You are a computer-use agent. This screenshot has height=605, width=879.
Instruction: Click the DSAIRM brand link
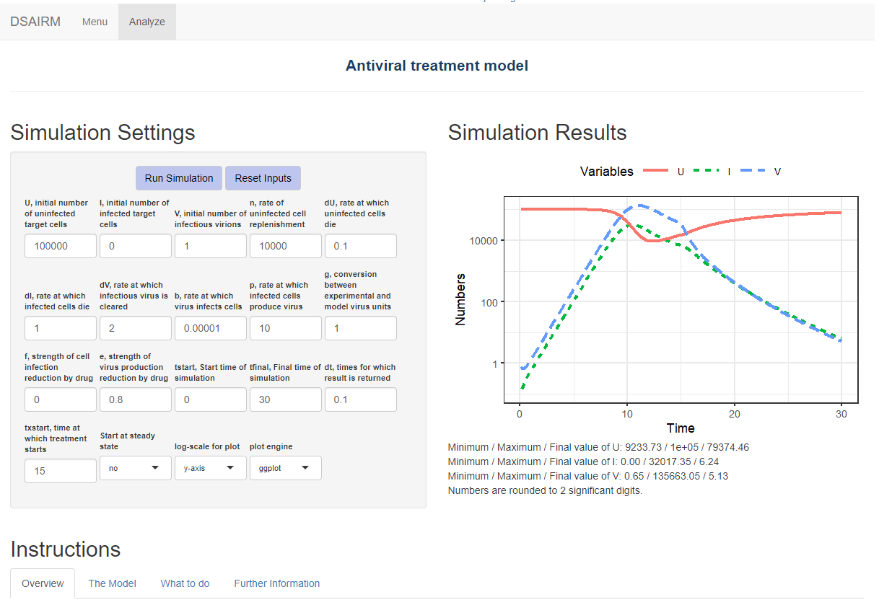pos(35,22)
